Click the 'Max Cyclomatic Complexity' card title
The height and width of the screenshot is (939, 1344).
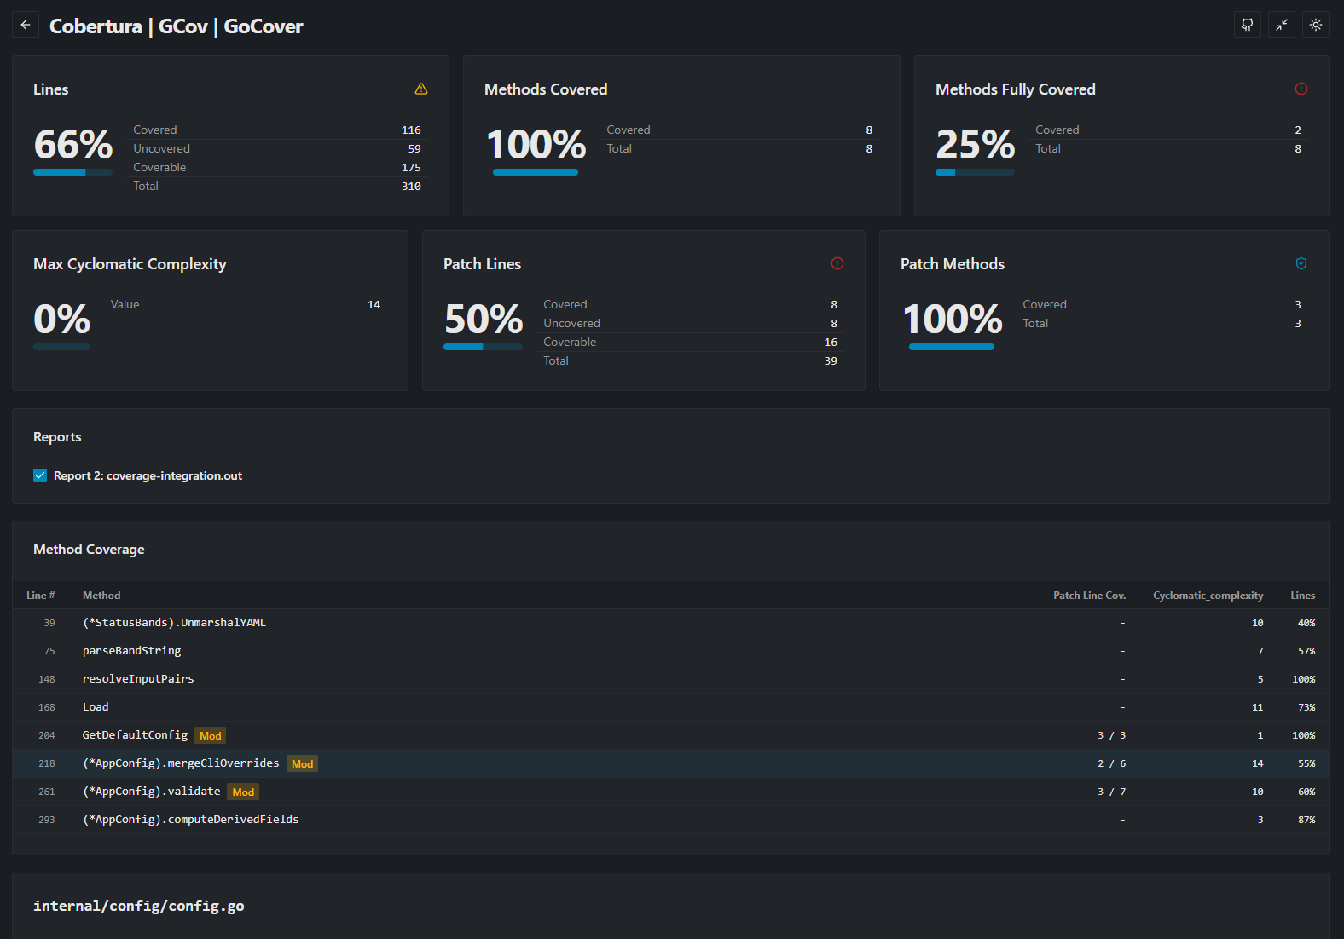[x=130, y=264]
